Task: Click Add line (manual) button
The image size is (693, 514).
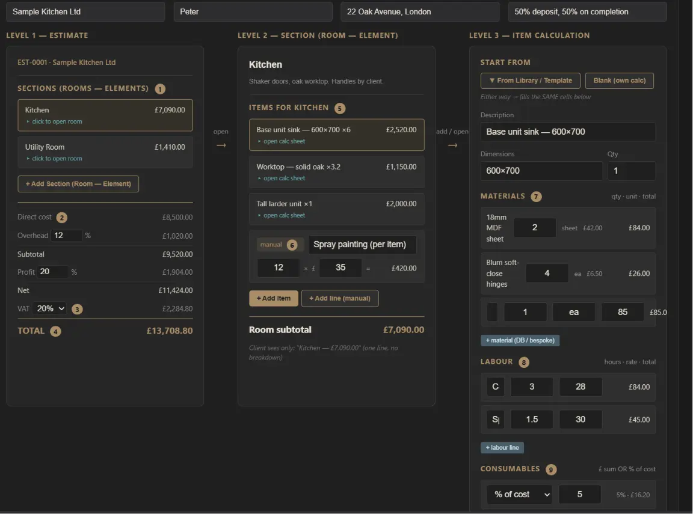Action: [x=340, y=298]
